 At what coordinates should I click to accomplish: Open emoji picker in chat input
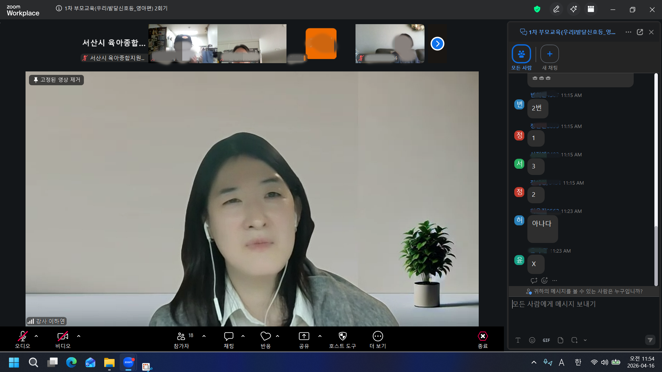pos(532,340)
